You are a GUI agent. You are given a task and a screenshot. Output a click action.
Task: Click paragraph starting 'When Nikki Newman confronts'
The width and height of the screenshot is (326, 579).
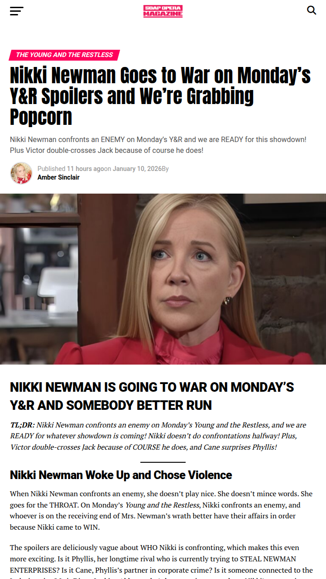(x=161, y=510)
